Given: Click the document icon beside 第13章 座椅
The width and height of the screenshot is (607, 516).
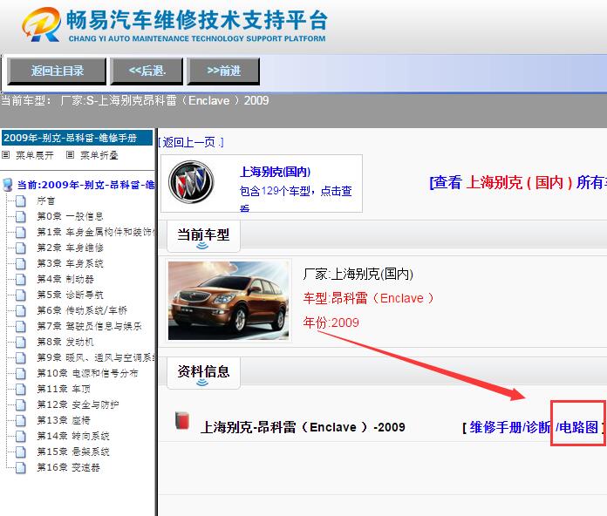Looking at the screenshot, I should tap(21, 420).
